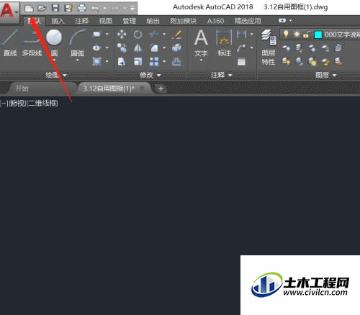360x315 pixels.
Task: Insert a Table from annotation panel
Action: tap(241, 62)
